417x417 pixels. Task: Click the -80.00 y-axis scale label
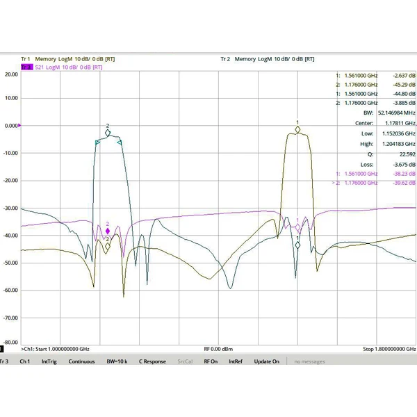pyautogui.click(x=10, y=342)
